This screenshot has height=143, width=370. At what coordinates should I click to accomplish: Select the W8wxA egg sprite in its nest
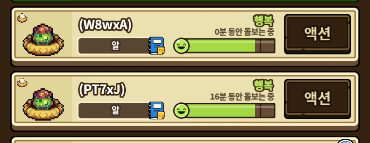[43, 39]
